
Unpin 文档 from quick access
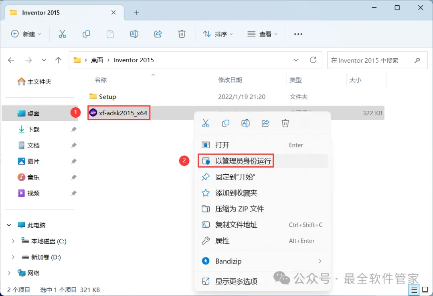click(74, 145)
